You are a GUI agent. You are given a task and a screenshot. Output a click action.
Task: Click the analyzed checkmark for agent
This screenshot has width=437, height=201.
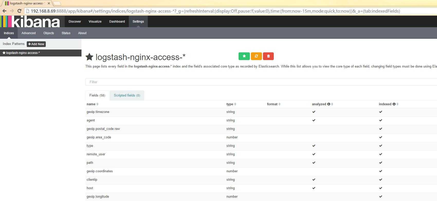pyautogui.click(x=314, y=120)
